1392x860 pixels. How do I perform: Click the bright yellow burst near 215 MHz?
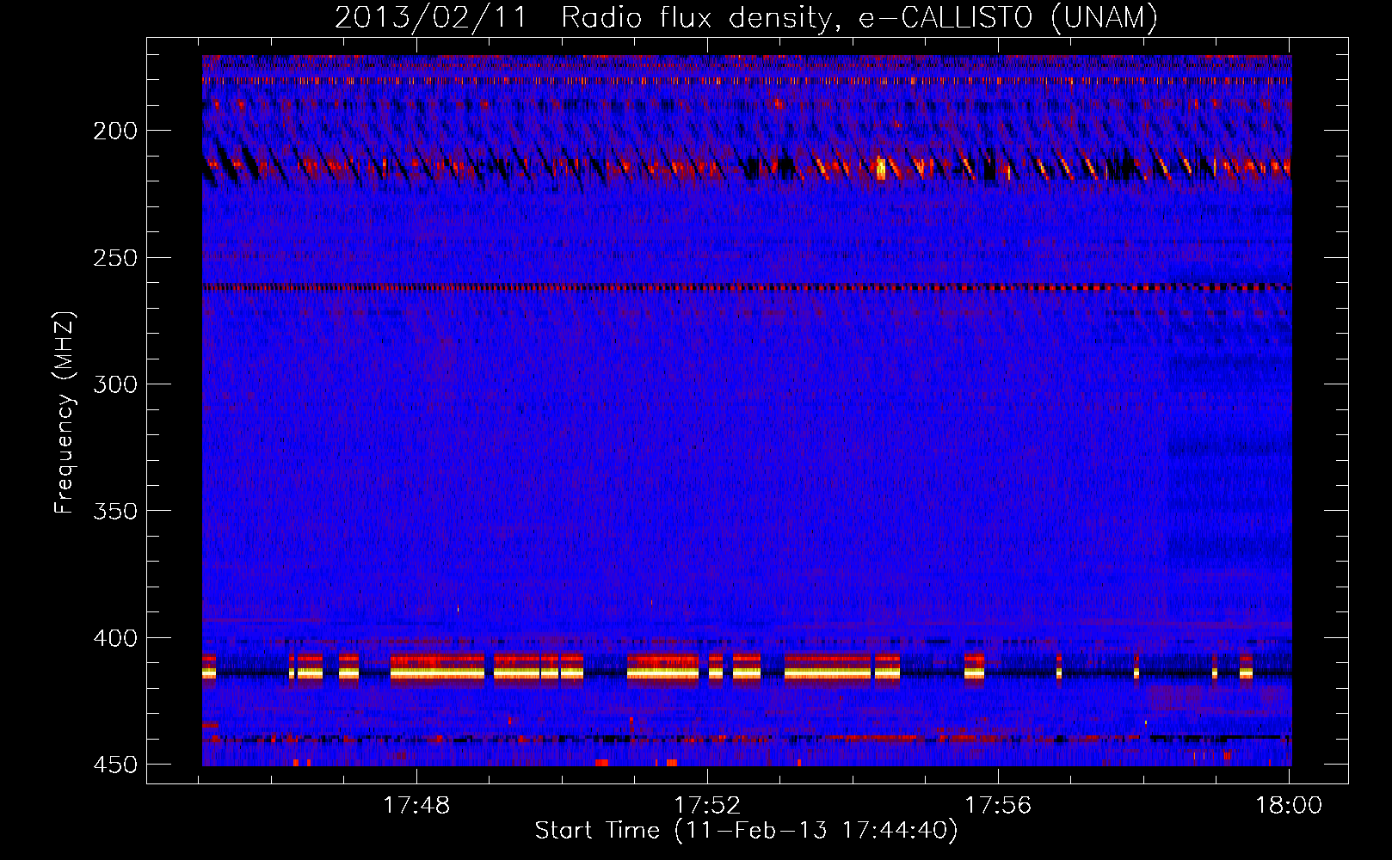tap(880, 168)
